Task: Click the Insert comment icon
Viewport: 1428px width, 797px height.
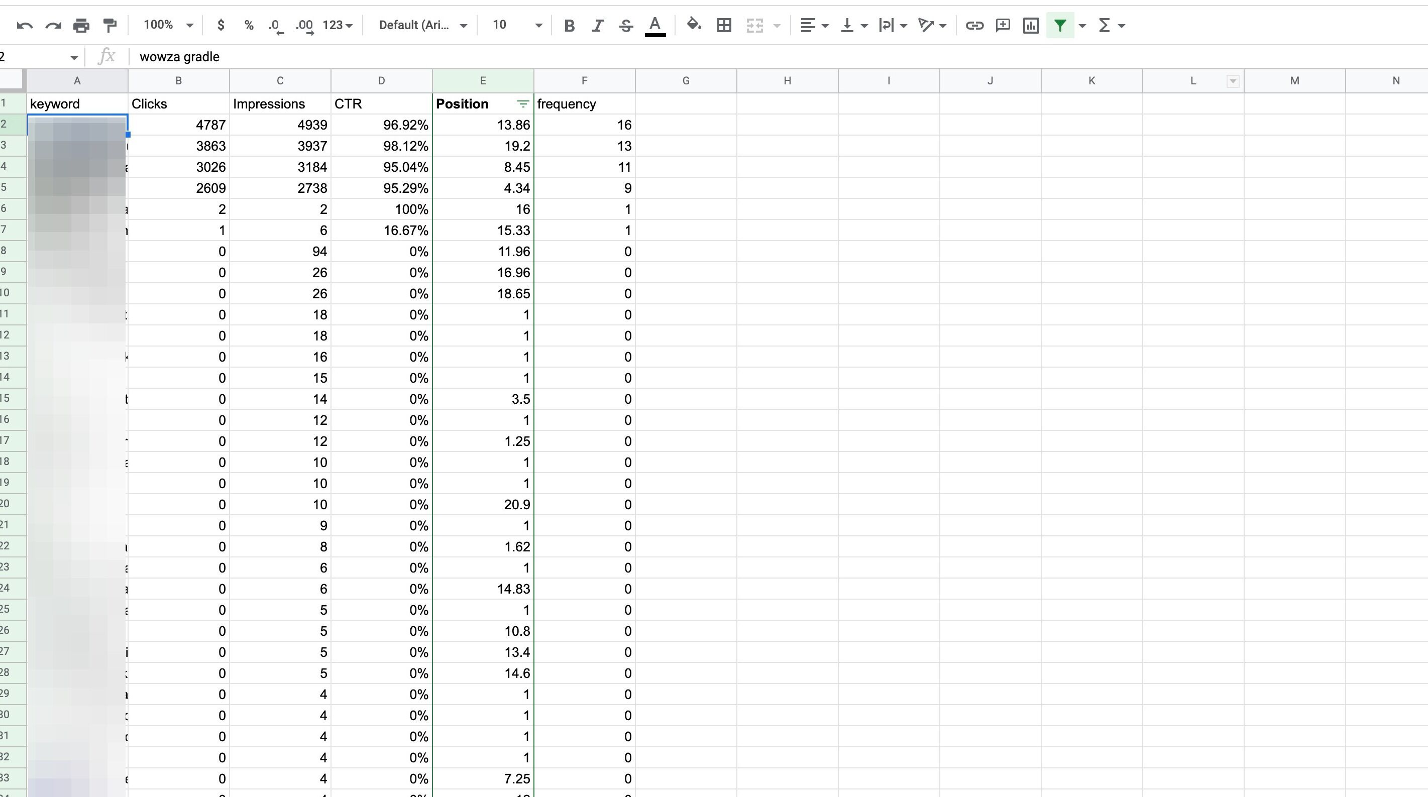Action: (x=1002, y=26)
